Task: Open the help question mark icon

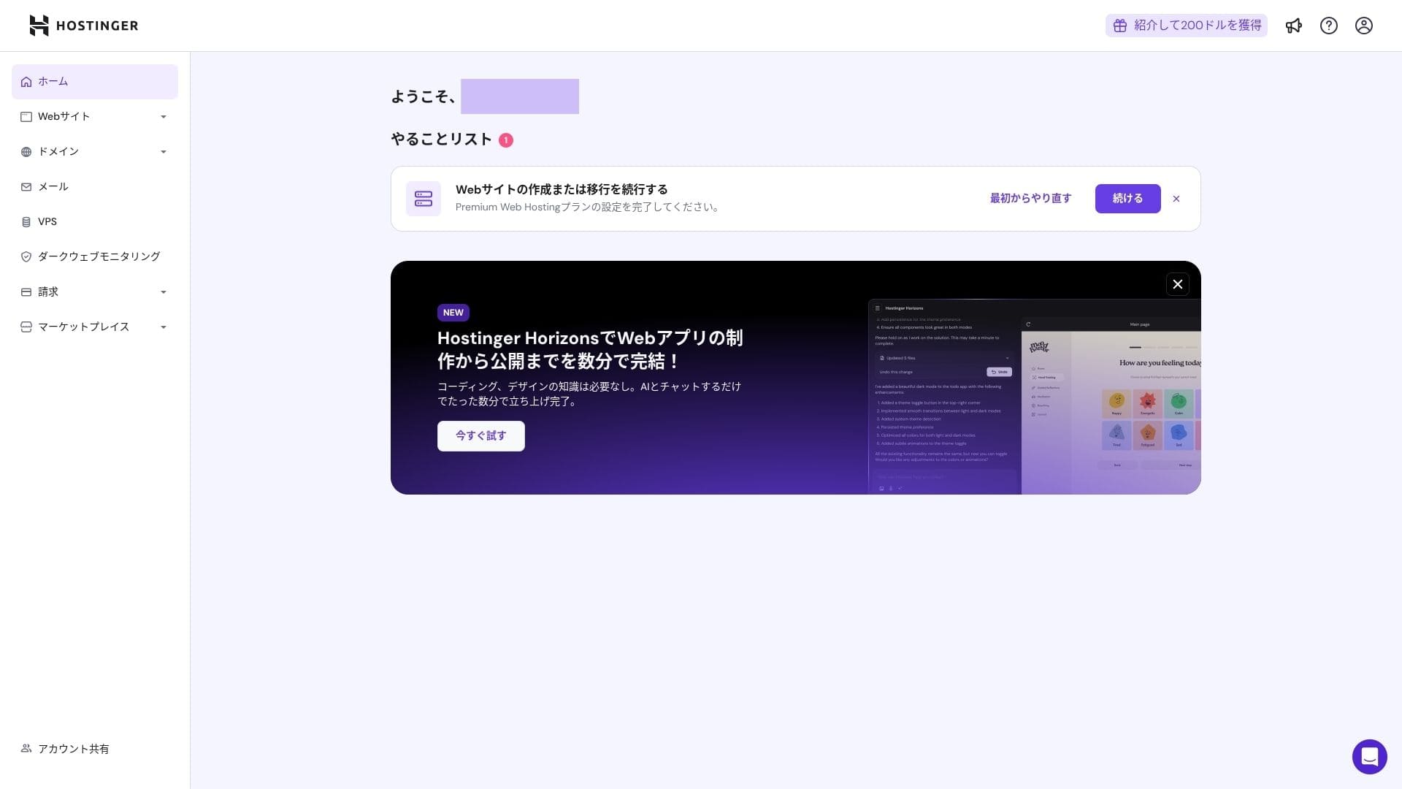Action: pyautogui.click(x=1329, y=26)
